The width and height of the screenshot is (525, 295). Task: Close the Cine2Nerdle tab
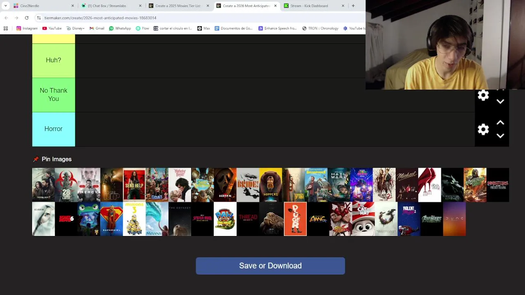pos(73,6)
